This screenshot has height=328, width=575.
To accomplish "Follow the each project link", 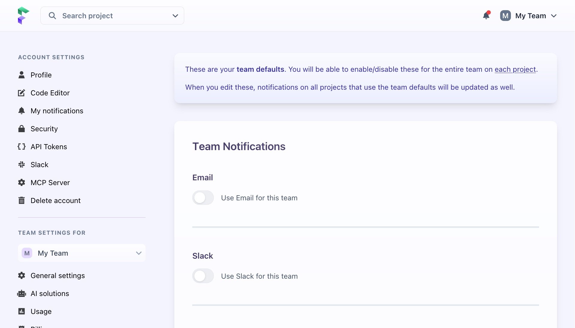I will [515, 69].
